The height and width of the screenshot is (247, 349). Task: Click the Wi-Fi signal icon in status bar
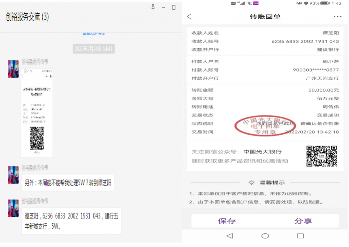click(249, 3)
